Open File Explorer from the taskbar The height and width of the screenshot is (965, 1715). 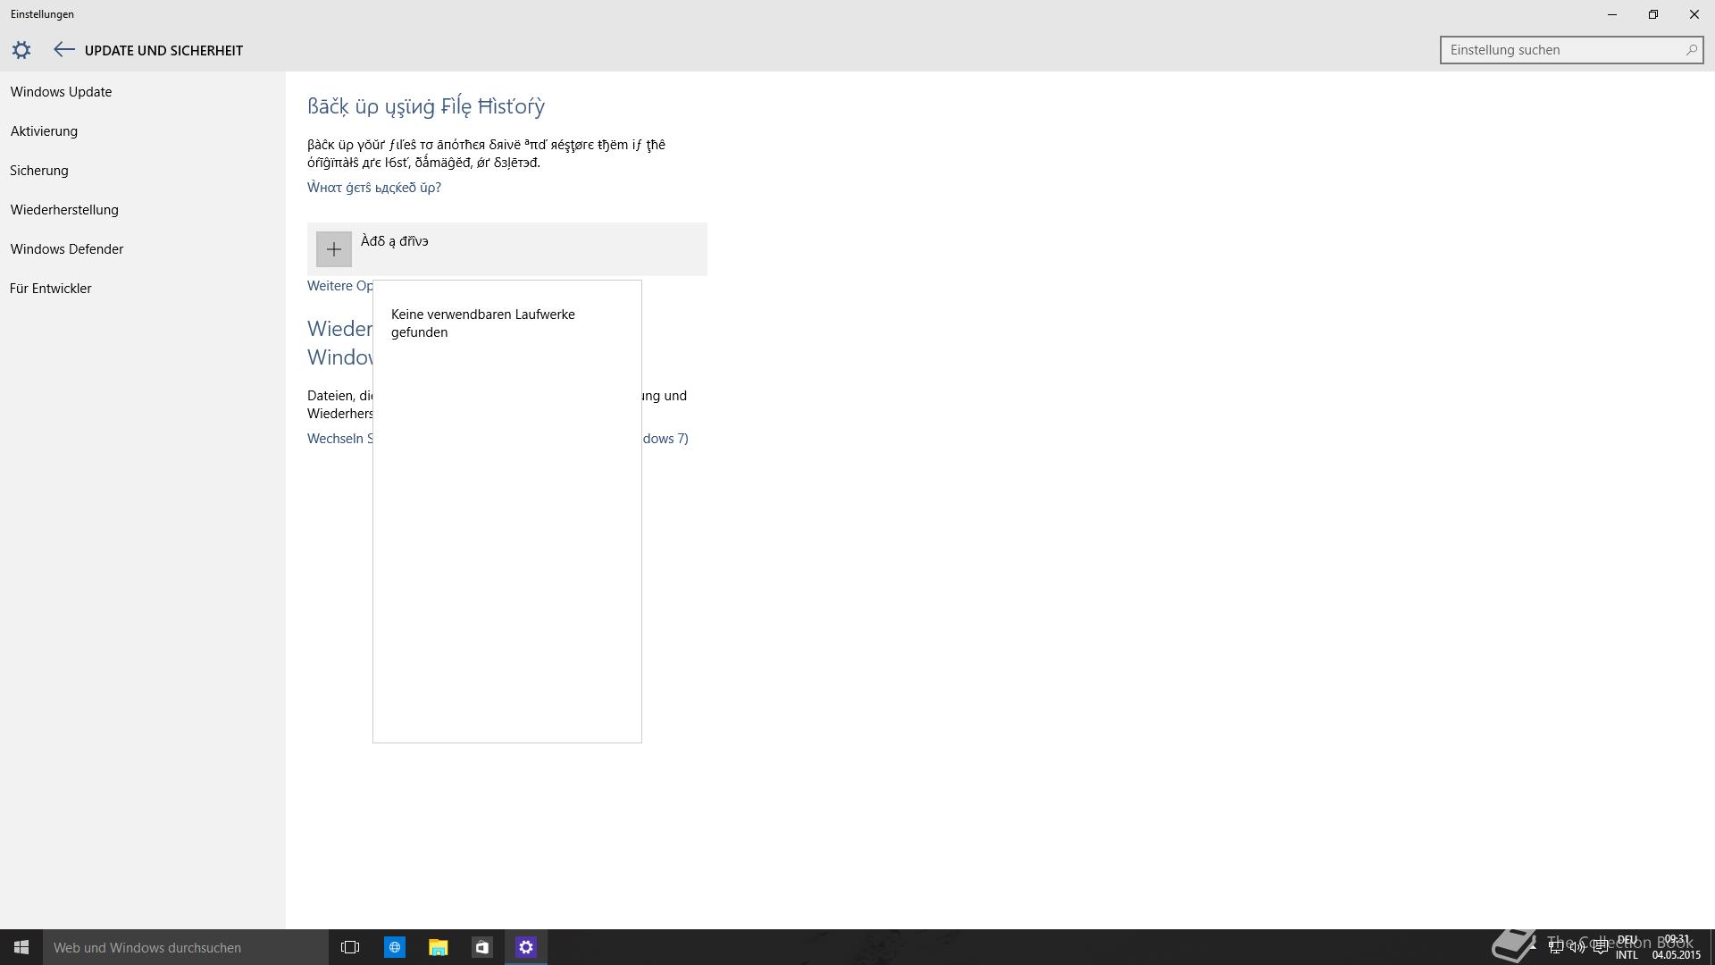pos(438,947)
